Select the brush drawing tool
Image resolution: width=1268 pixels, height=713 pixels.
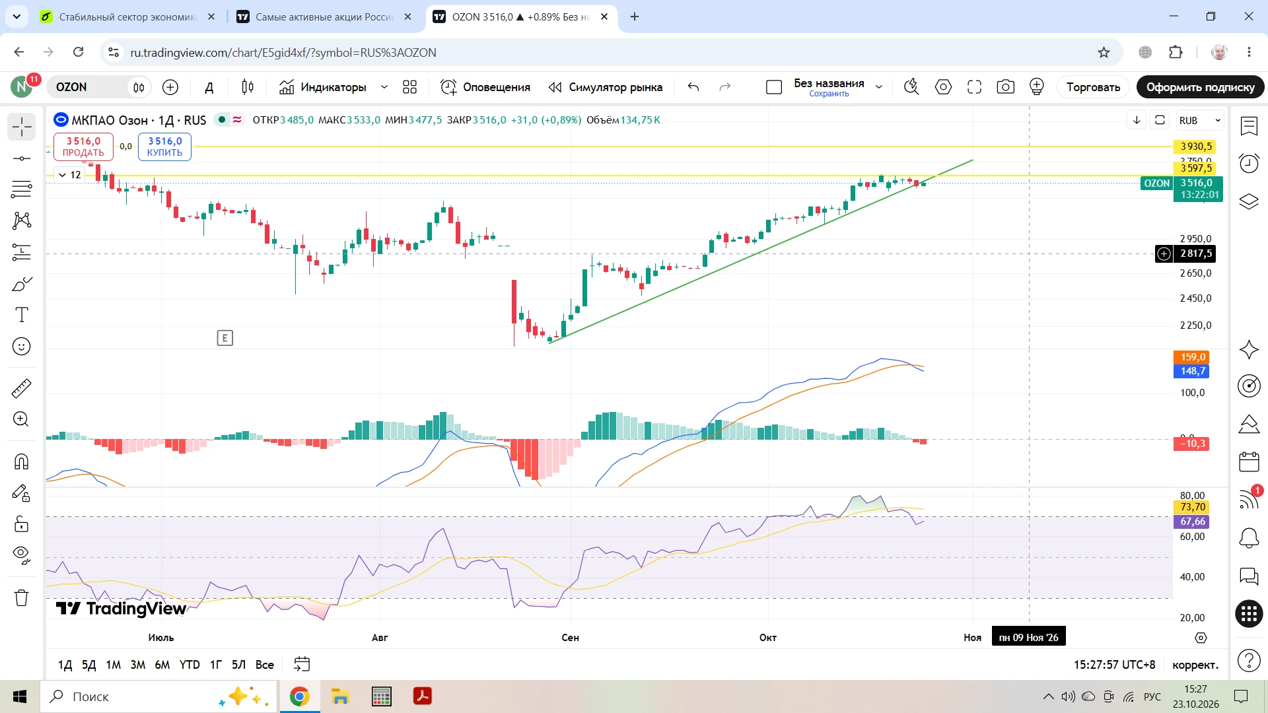click(x=22, y=284)
